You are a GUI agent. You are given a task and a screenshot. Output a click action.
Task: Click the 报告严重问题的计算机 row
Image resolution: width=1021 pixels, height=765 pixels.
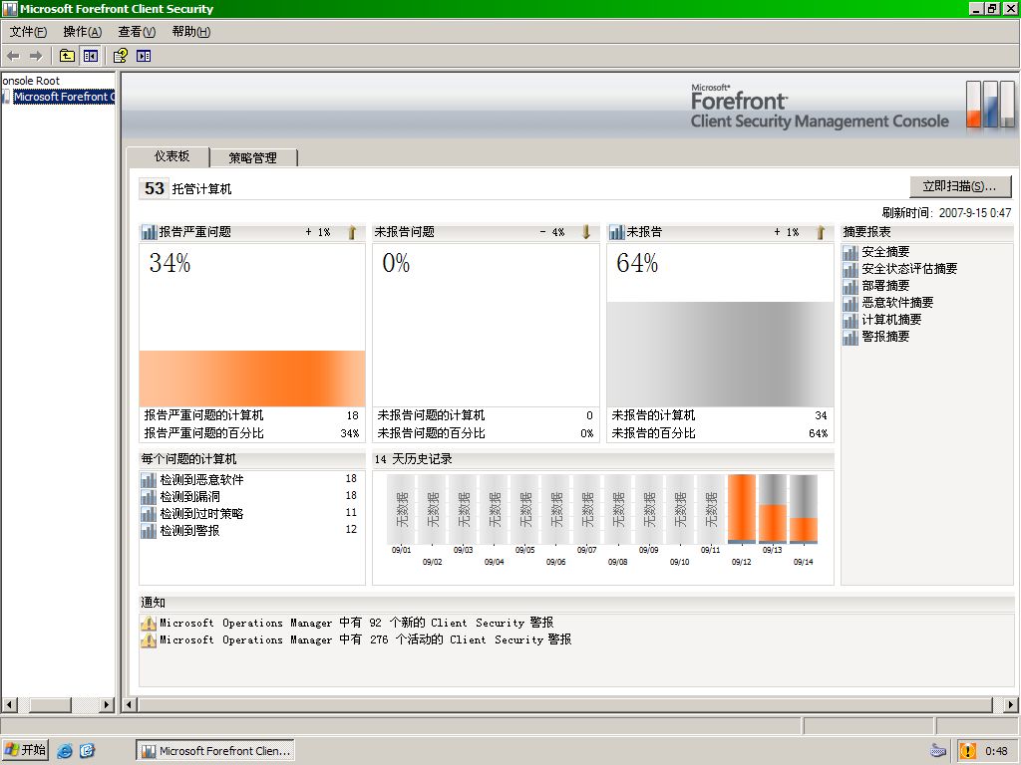coord(251,415)
